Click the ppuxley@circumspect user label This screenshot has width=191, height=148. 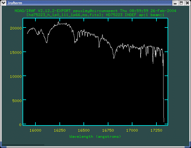pyautogui.click(x=95, y=11)
